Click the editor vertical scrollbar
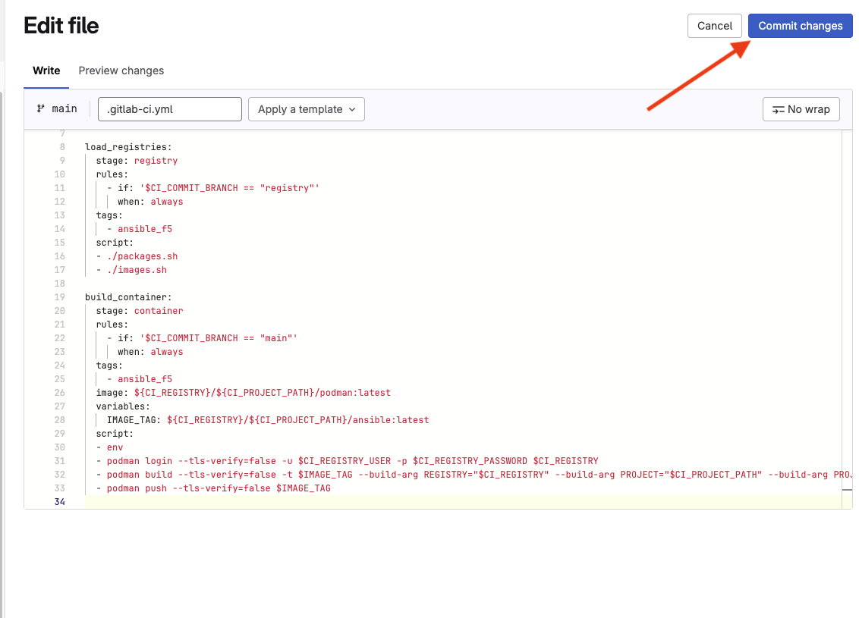This screenshot has height=618, width=859. [847, 319]
